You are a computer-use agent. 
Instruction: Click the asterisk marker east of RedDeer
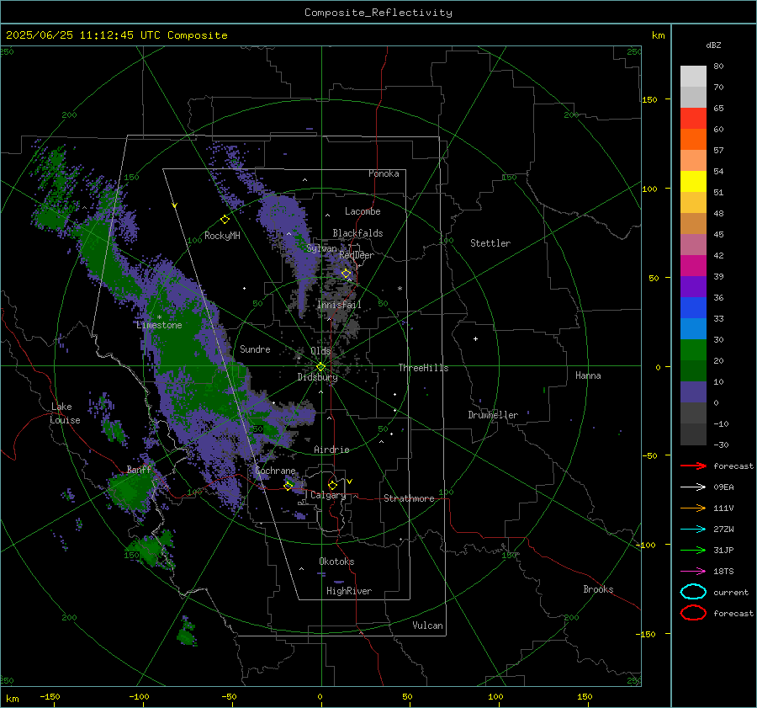coord(400,289)
